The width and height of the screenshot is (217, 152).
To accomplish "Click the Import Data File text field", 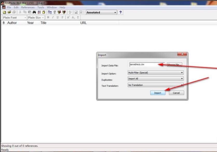I will [147, 64].
